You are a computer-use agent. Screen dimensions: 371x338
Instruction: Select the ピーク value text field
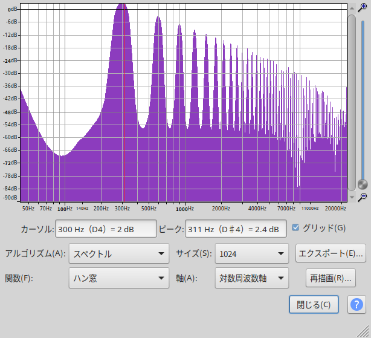click(x=234, y=229)
